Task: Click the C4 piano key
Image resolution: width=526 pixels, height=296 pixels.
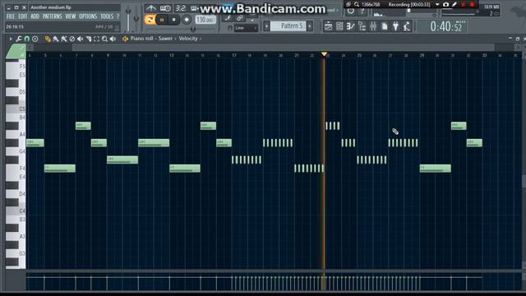Action: [x=16, y=210]
